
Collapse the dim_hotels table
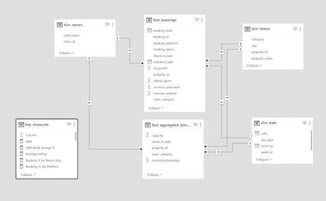[254, 66]
